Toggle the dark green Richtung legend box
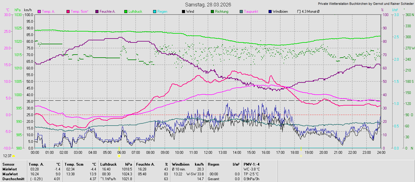The image size is (415, 182). point(212,12)
